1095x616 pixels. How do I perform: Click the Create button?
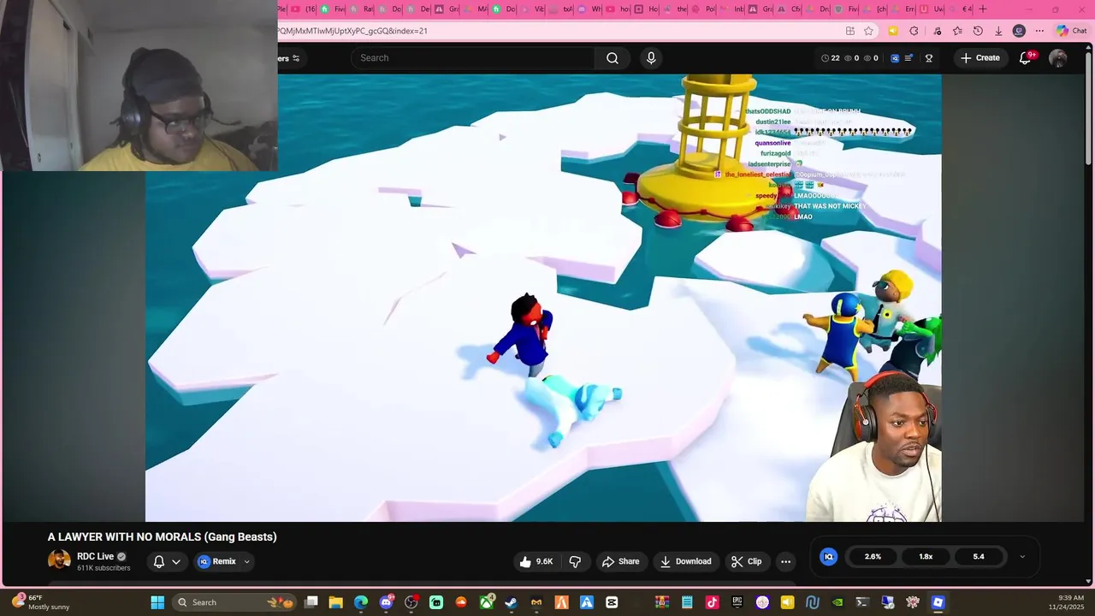[980, 58]
